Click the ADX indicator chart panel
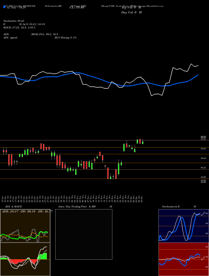The width and height of the screenshot is (209, 276). 25,226
